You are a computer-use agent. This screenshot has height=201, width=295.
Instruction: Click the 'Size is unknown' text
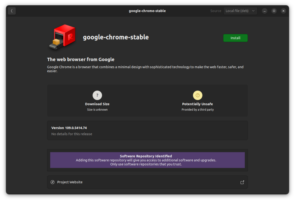(x=97, y=110)
